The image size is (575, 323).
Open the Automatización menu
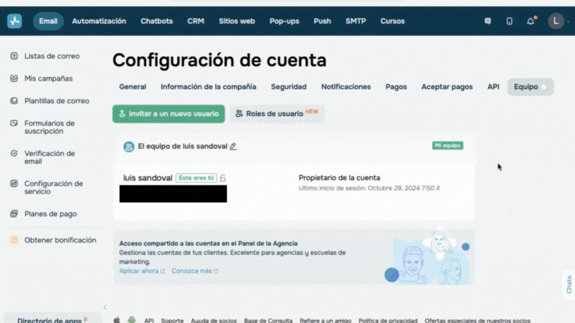(99, 21)
